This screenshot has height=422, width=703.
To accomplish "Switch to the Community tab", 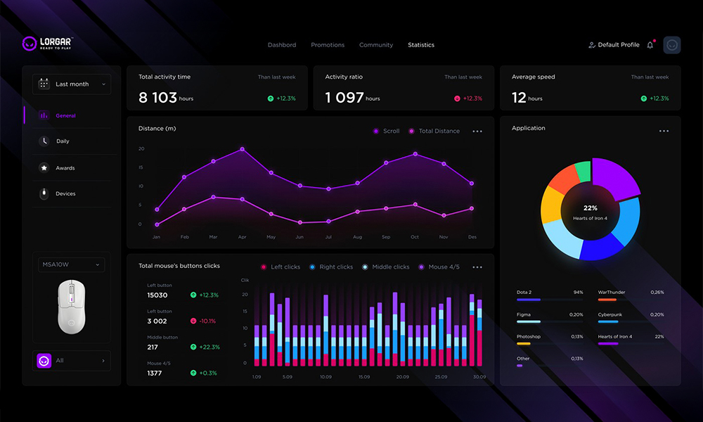I will pyautogui.click(x=376, y=45).
